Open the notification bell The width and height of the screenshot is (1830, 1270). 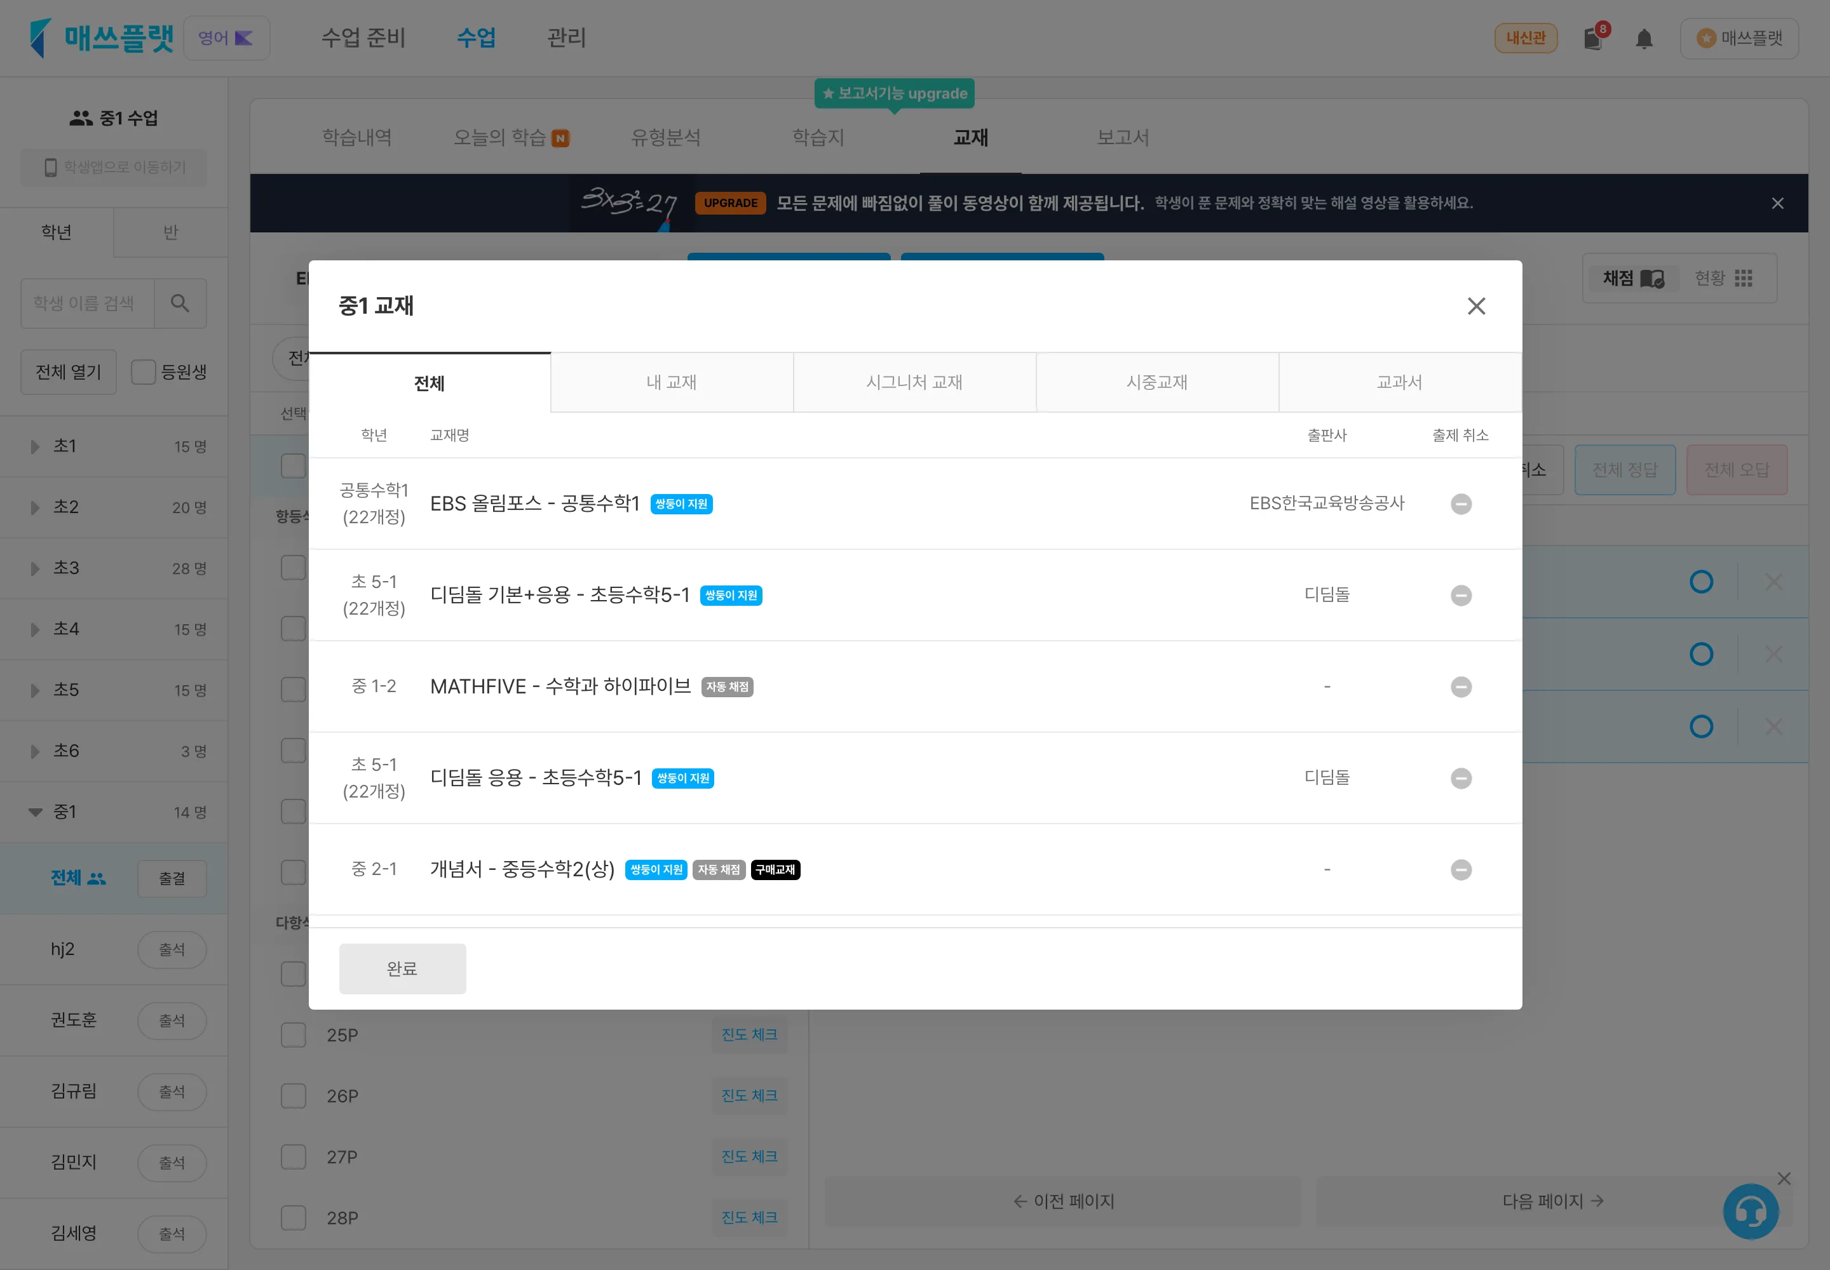point(1644,38)
